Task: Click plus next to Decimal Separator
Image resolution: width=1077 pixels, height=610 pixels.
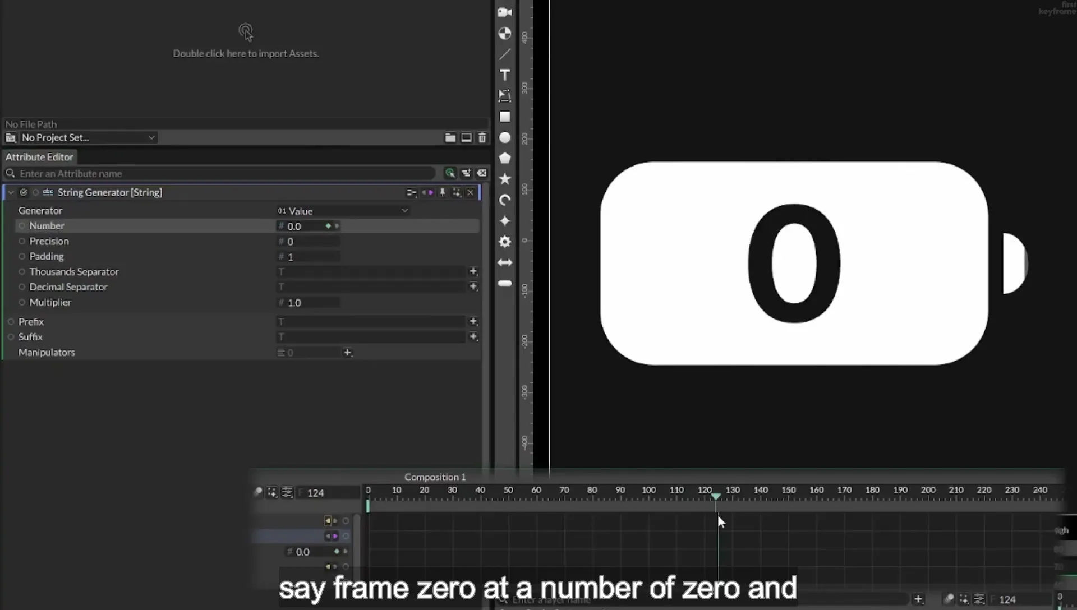Action: pyautogui.click(x=473, y=286)
